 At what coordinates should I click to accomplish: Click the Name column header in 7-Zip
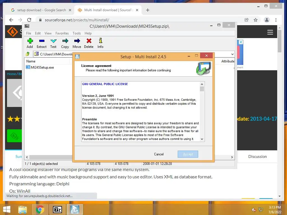coord(31,61)
